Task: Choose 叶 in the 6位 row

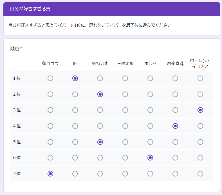Action: tap(75, 158)
